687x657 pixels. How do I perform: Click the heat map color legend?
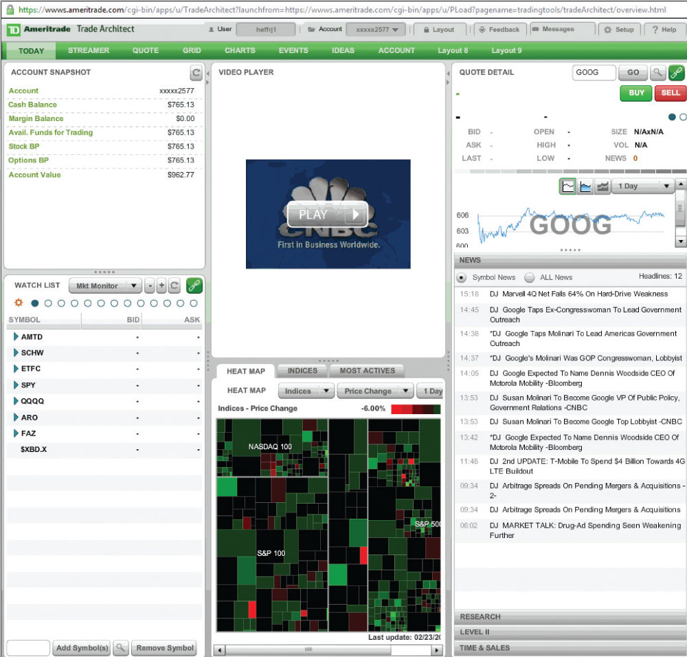point(416,409)
